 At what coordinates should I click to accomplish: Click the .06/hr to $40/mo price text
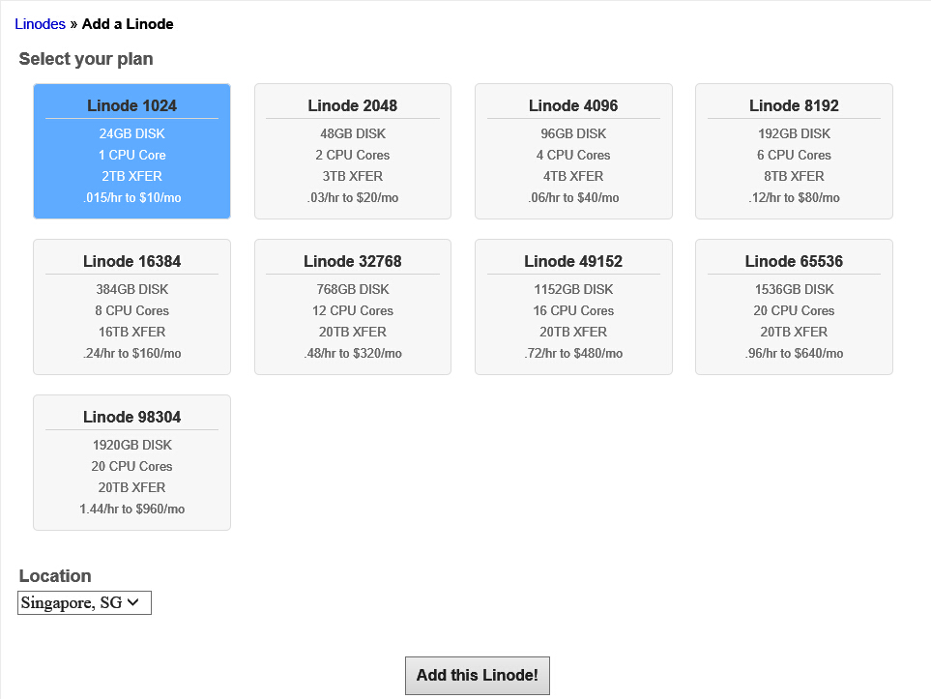[x=573, y=198]
